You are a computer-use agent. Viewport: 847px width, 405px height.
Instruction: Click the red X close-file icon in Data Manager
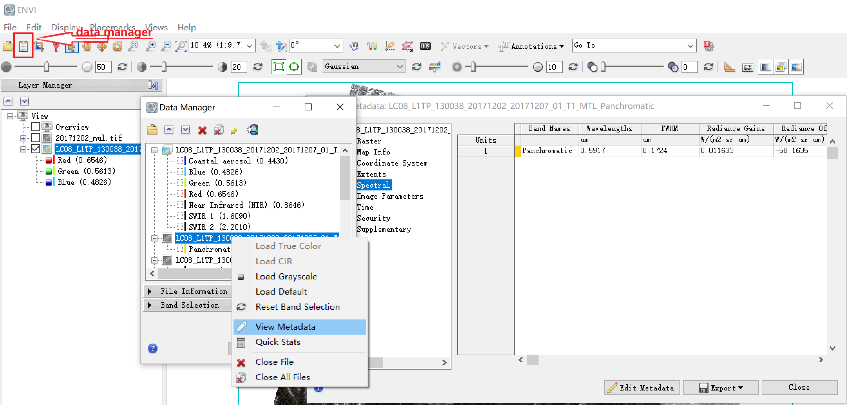click(x=202, y=130)
